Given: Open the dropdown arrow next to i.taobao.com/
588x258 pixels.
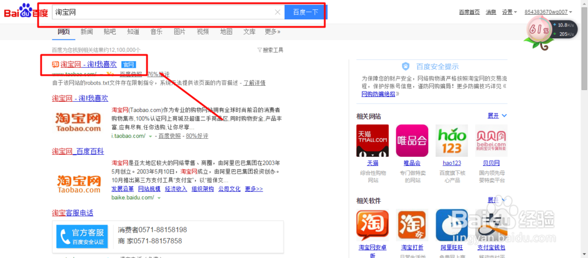Looking at the screenshot, I should coord(151,136).
